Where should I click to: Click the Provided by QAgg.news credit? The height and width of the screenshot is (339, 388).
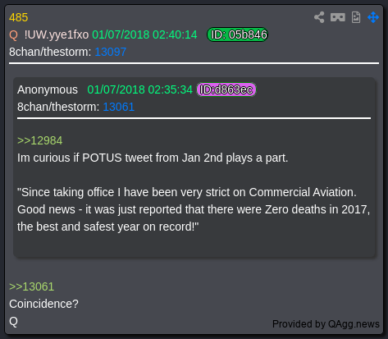pyautogui.click(x=326, y=324)
